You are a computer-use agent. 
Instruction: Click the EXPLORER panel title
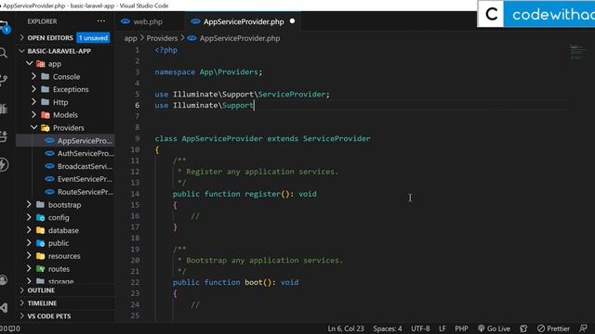tap(42, 21)
